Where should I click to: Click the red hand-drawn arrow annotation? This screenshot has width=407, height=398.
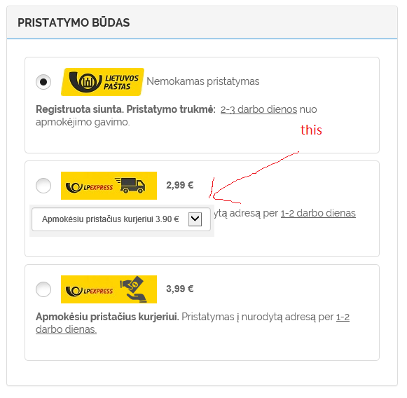coord(253,178)
